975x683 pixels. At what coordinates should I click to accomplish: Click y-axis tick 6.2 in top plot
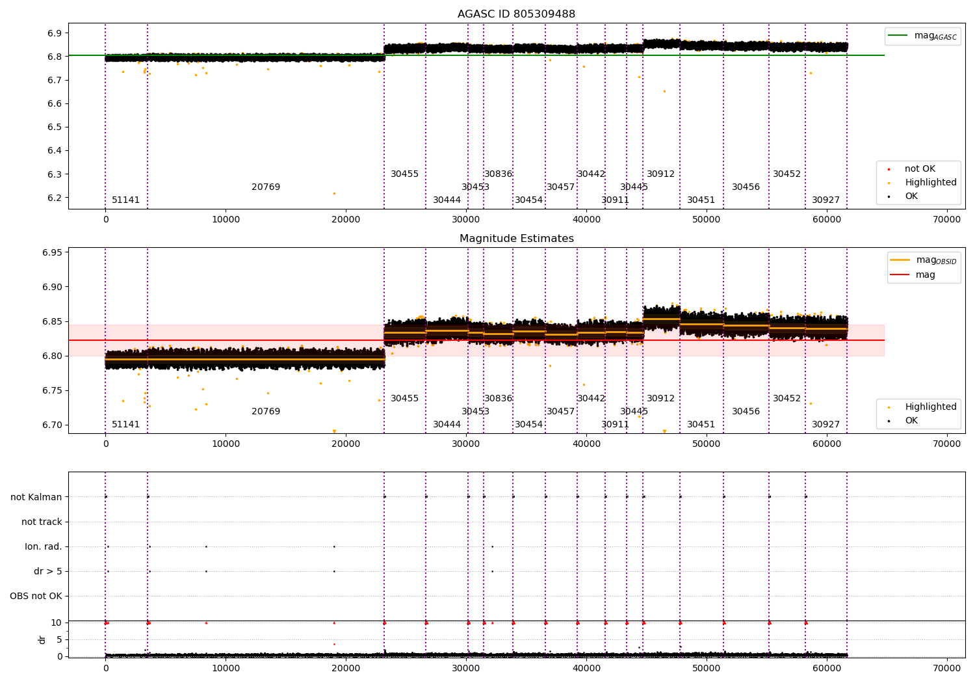[55, 198]
